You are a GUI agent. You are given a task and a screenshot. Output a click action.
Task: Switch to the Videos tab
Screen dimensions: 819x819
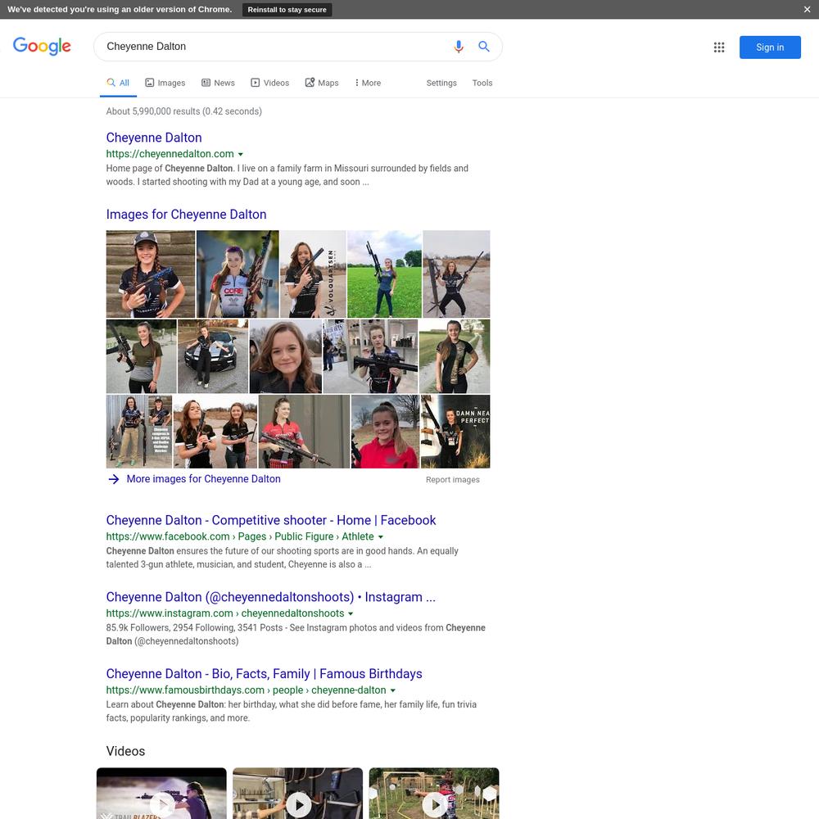pyautogui.click(x=270, y=83)
